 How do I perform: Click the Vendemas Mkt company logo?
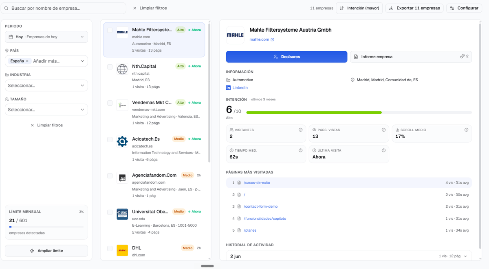pos(122,105)
